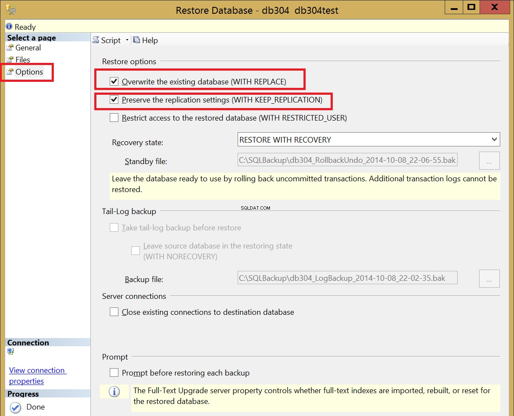This screenshot has height=416, width=514.
Task: Click the Options page icon
Action: coord(10,72)
